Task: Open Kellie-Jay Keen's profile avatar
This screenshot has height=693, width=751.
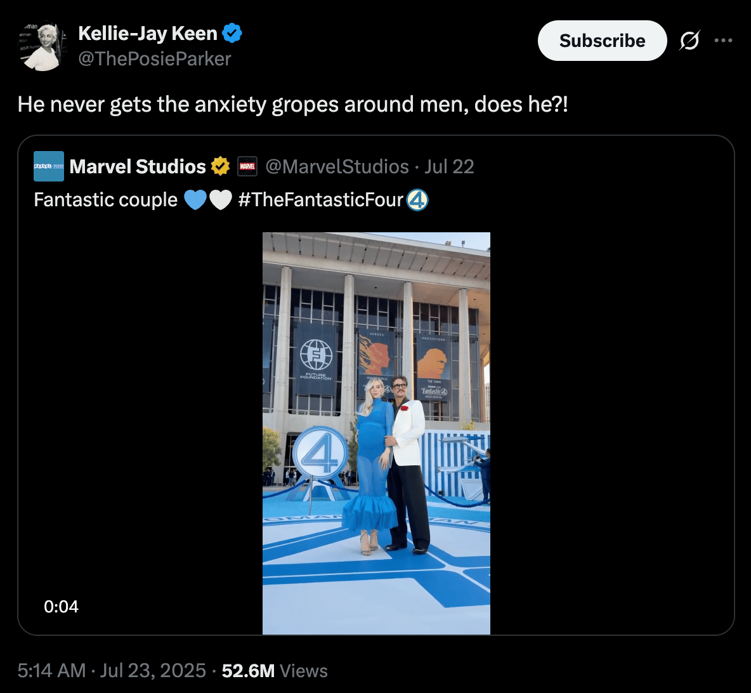Action: tap(43, 46)
